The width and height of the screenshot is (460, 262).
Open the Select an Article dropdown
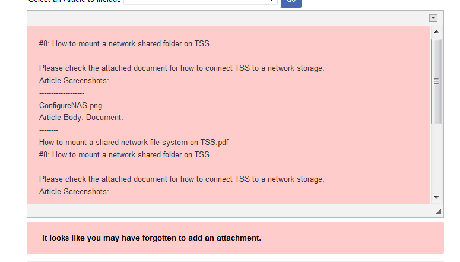click(x=201, y=1)
